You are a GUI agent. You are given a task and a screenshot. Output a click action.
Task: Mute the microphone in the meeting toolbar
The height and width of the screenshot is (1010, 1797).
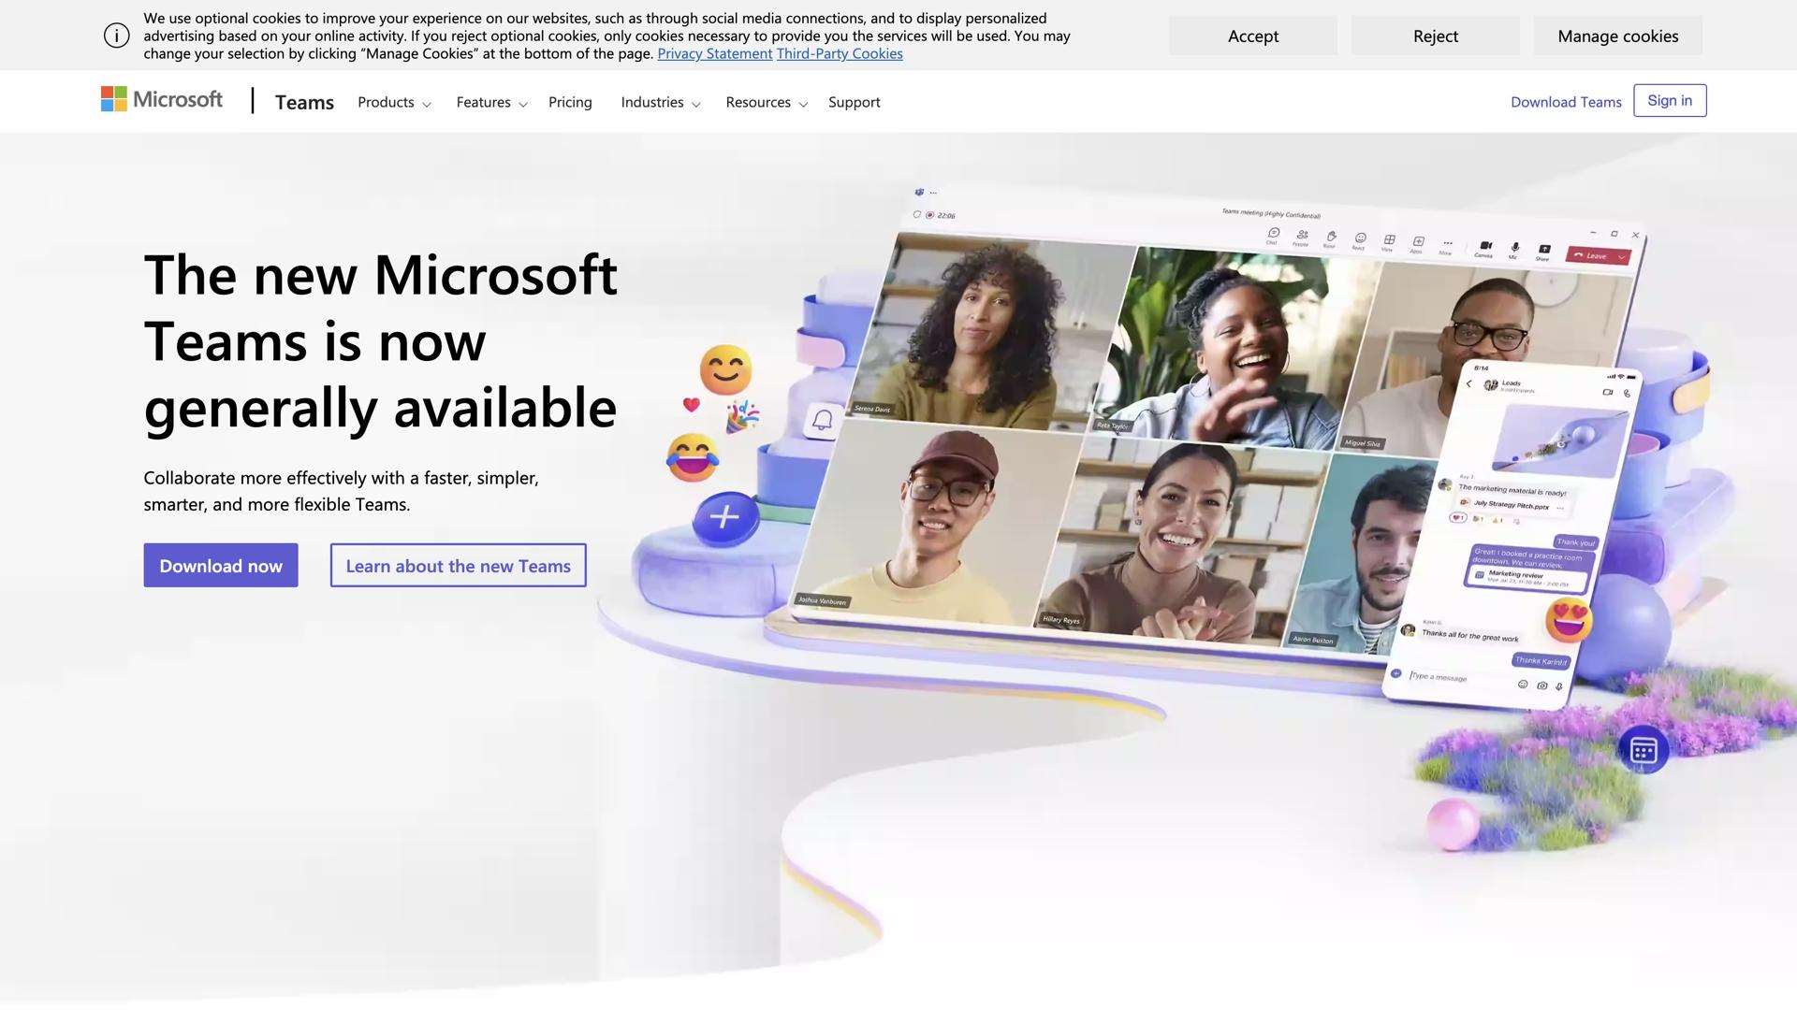[1514, 248]
